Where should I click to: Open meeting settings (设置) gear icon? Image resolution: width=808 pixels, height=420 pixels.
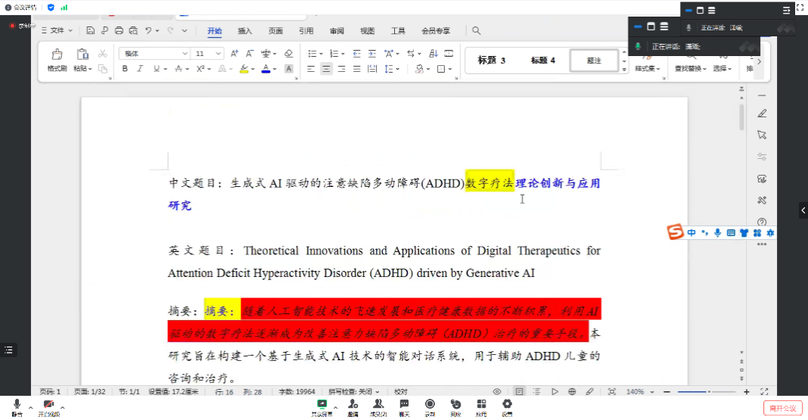(x=507, y=405)
